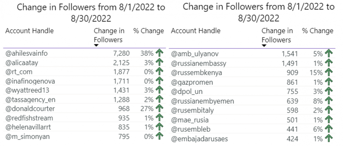Toggle sort arrow under left Change in Followers

pos(96,45)
